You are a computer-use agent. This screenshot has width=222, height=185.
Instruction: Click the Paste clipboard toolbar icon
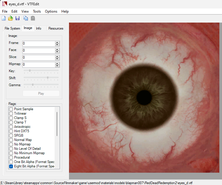(x=33, y=18)
